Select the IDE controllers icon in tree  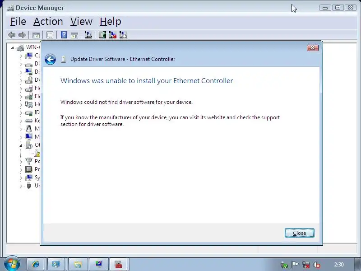(29, 112)
